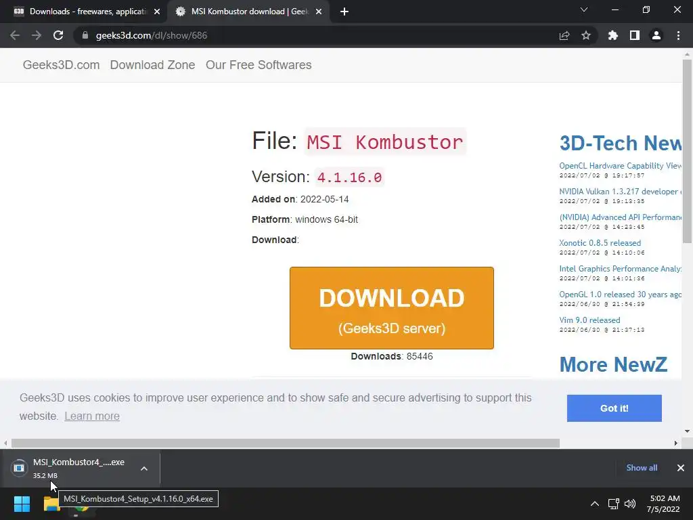
Task: Click the vertical page scrollbar thumb
Action: 687,151
